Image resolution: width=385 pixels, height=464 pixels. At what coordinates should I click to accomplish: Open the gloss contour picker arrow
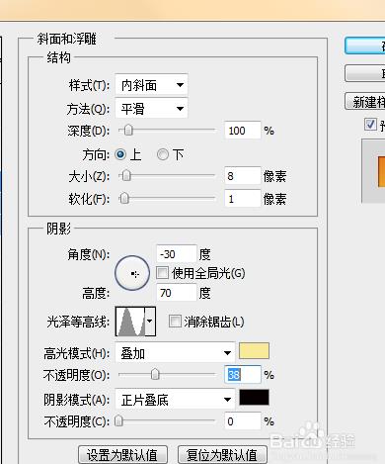[x=150, y=322]
